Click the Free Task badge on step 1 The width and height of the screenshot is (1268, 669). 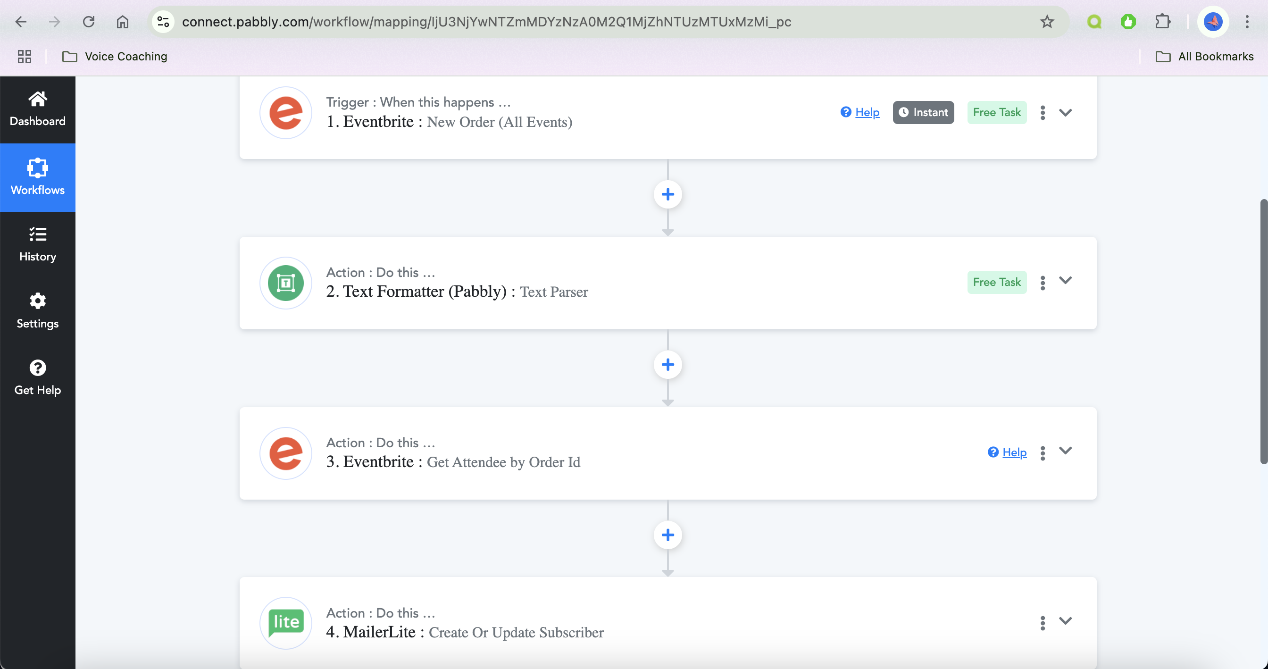(996, 113)
